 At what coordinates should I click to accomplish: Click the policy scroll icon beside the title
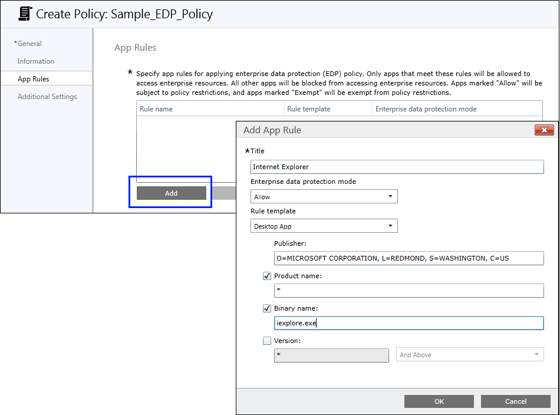pyautogui.click(x=25, y=14)
